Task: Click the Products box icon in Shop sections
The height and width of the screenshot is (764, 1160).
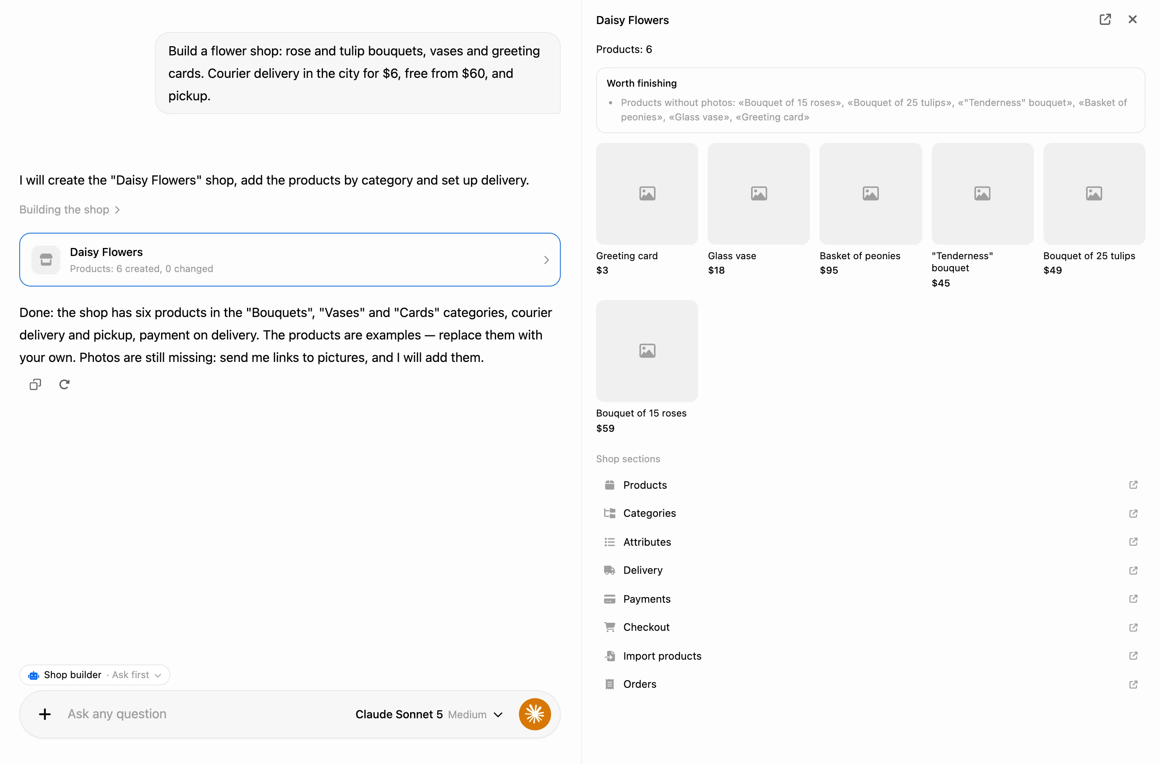Action: pyautogui.click(x=609, y=485)
